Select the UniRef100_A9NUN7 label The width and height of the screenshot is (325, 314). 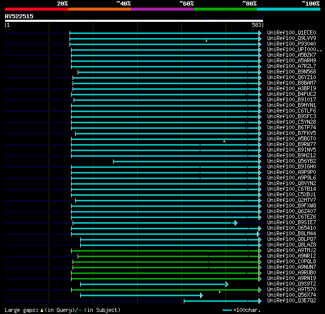coord(291,267)
